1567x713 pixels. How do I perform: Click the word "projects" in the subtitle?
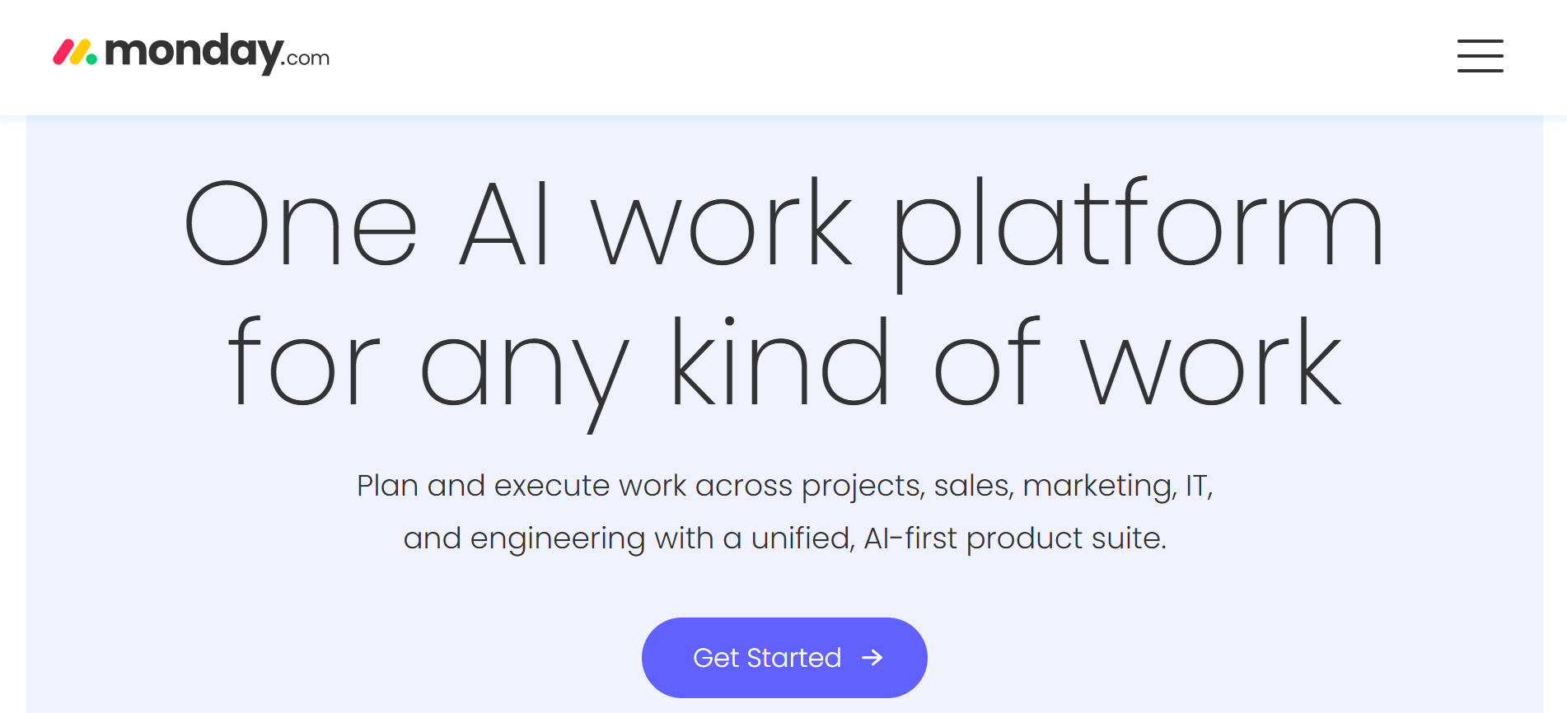pos(863,486)
